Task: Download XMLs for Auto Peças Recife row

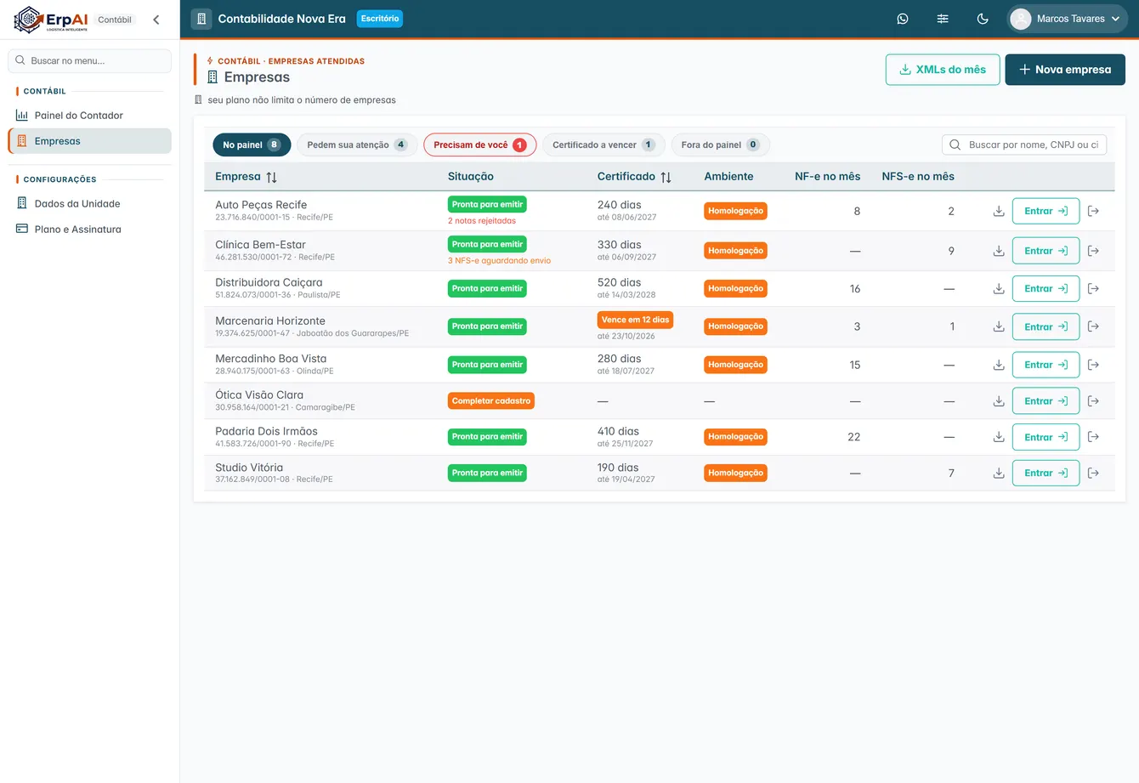Action: 999,211
